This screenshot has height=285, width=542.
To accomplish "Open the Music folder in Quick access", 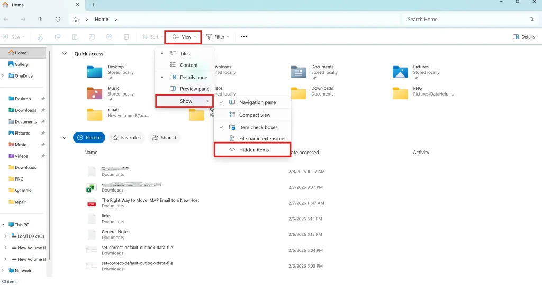I will pyautogui.click(x=111, y=93).
